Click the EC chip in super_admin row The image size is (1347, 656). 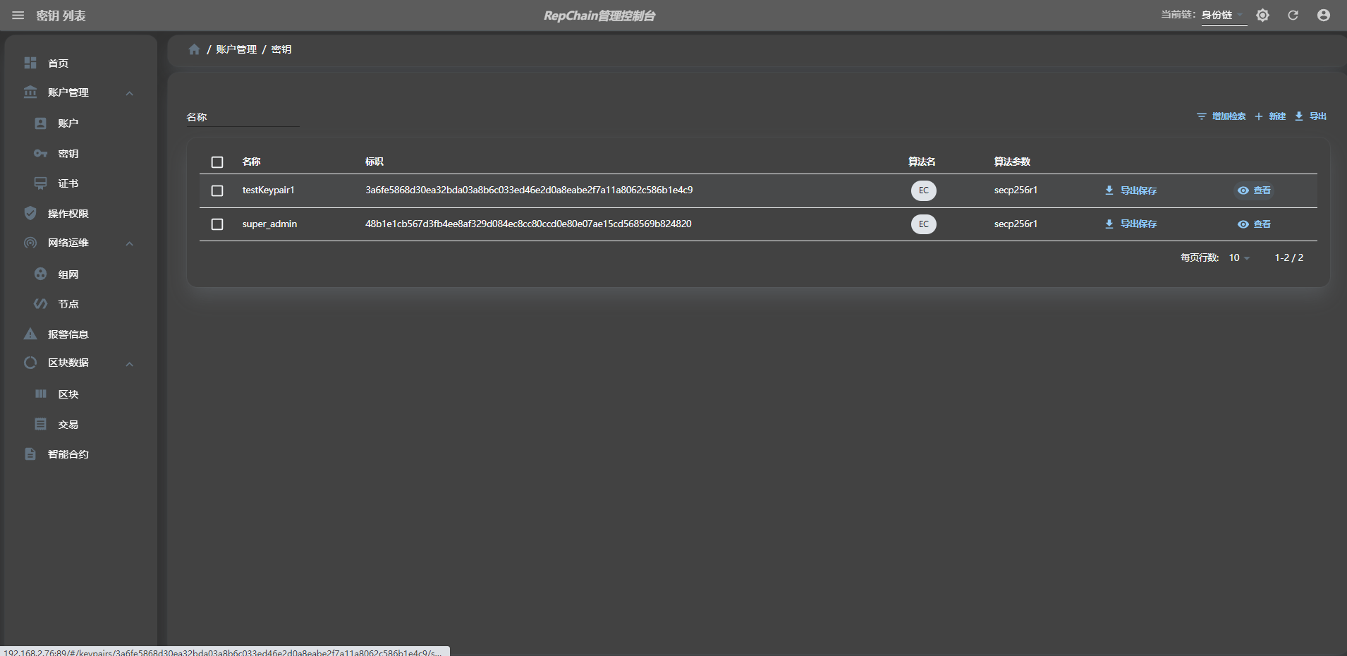tap(924, 224)
